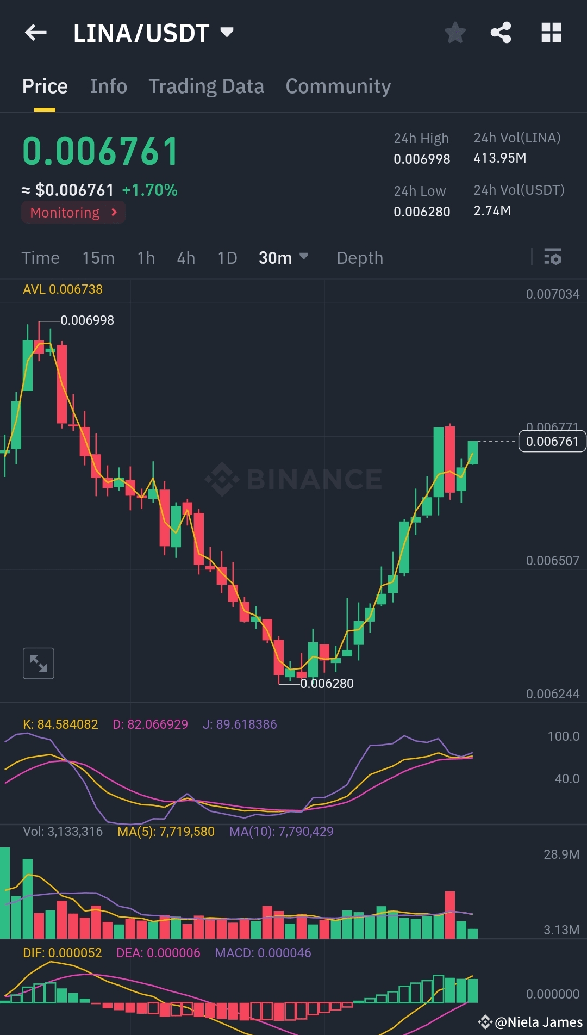This screenshot has width=587, height=1035.
Task: Show the Depth chart
Action: point(360,258)
